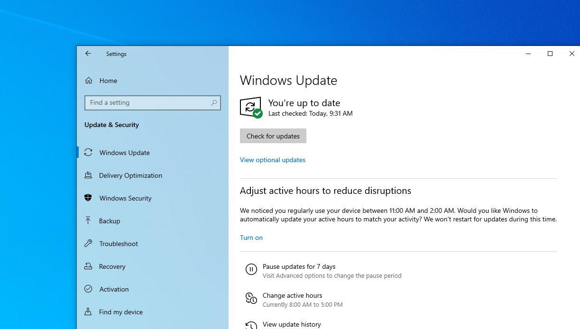Go to Activation settings
The image size is (580, 329).
114,289
